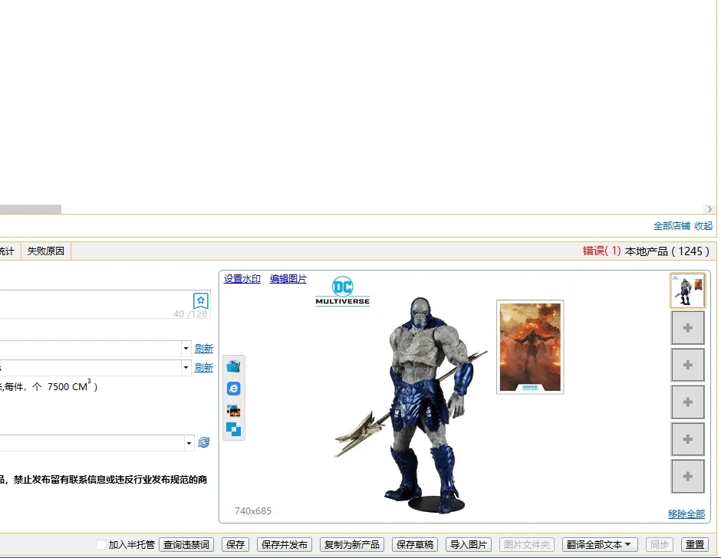The width and height of the screenshot is (721, 558).
Task: Click the horizontal scrollbar thumb
Action: pyautogui.click(x=31, y=209)
